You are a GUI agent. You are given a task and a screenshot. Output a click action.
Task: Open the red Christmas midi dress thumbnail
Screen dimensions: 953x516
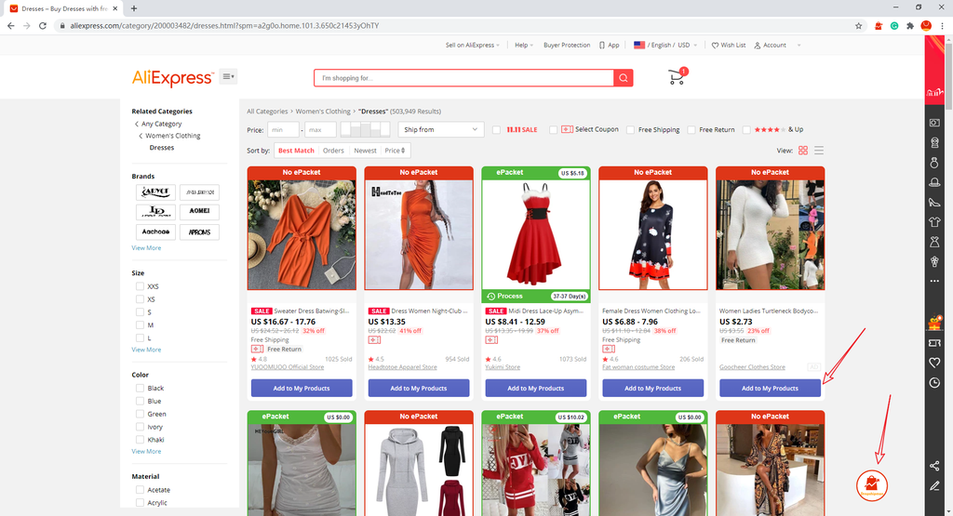pyautogui.click(x=535, y=234)
